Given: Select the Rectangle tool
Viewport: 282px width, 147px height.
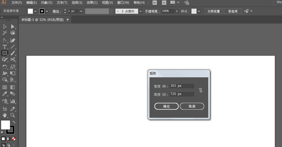Looking at the screenshot, I should click(5, 53).
